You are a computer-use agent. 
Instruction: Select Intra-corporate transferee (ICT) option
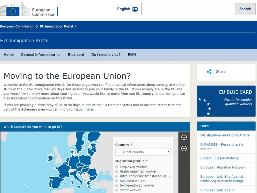(x=117, y=176)
